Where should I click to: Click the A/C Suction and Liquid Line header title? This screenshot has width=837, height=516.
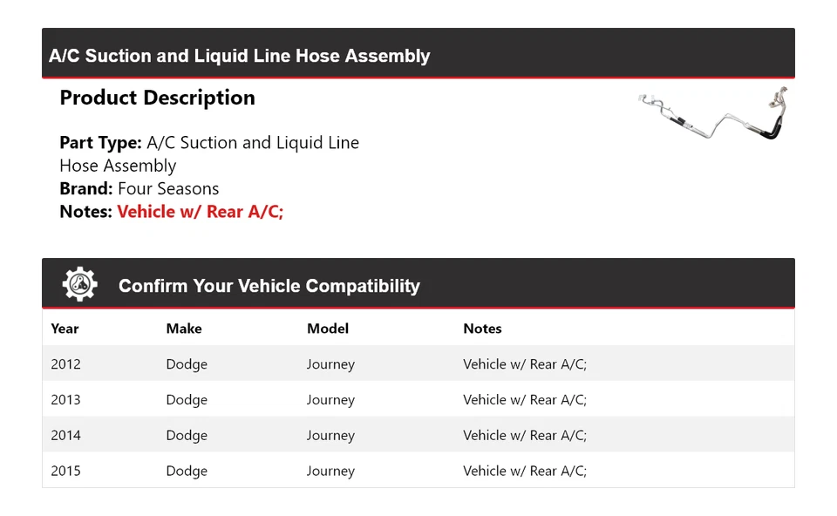(x=239, y=56)
